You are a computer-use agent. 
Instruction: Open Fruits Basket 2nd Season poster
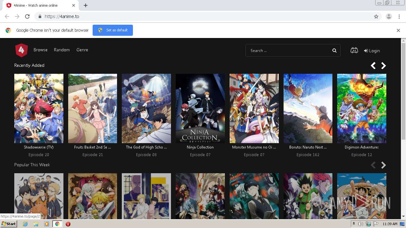coord(93,108)
